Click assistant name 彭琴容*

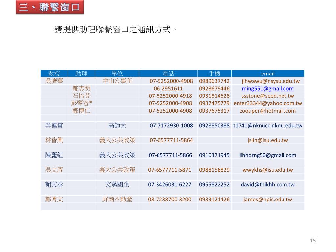[x=81, y=103]
